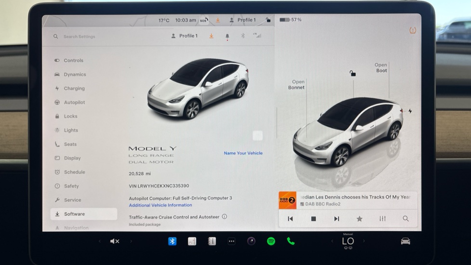Increase temperature with right arrow by LO
This screenshot has height=265, width=471.
(x=364, y=241)
